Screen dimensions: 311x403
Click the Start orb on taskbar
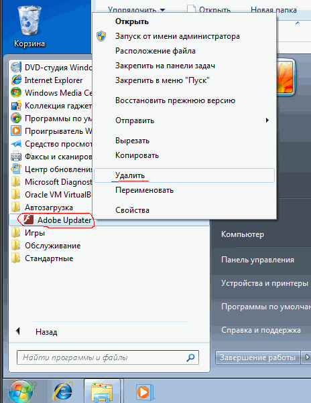tap(21, 392)
